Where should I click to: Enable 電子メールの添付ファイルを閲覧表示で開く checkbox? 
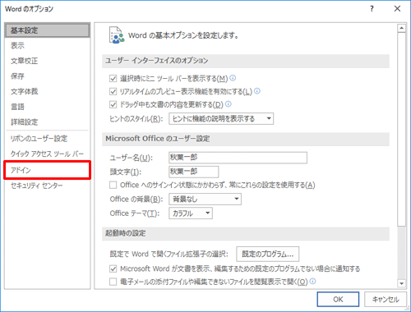(x=113, y=282)
